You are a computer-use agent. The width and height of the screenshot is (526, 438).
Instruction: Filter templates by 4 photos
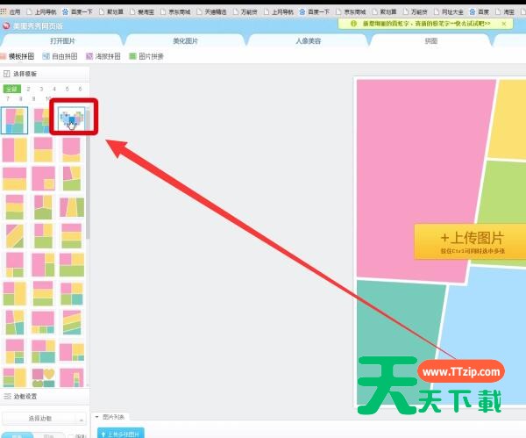point(54,89)
